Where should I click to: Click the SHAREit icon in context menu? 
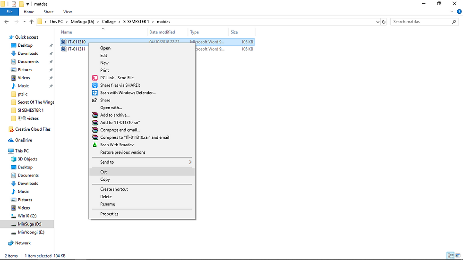click(x=95, y=85)
